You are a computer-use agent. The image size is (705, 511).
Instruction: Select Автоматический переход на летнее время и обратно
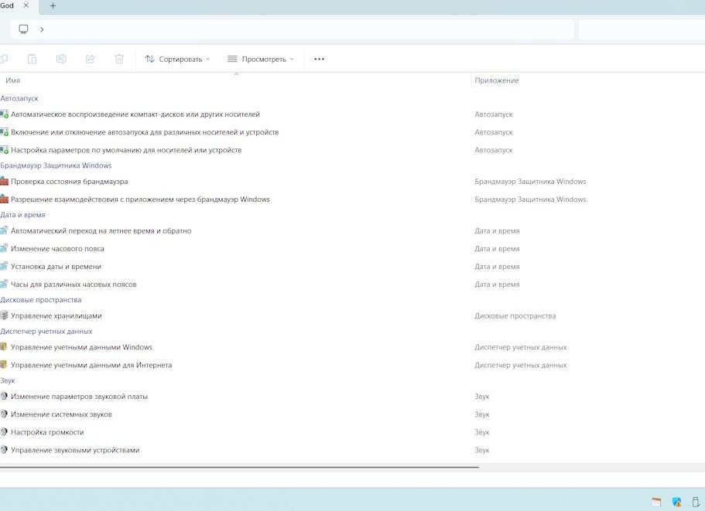click(101, 231)
